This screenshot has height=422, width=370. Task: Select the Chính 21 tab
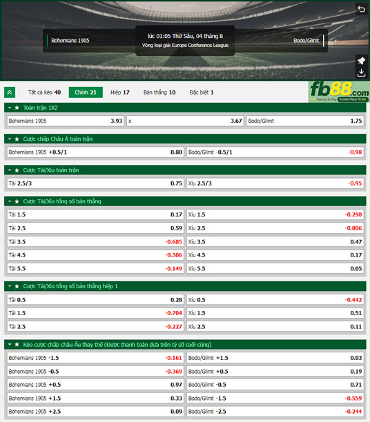[86, 92]
